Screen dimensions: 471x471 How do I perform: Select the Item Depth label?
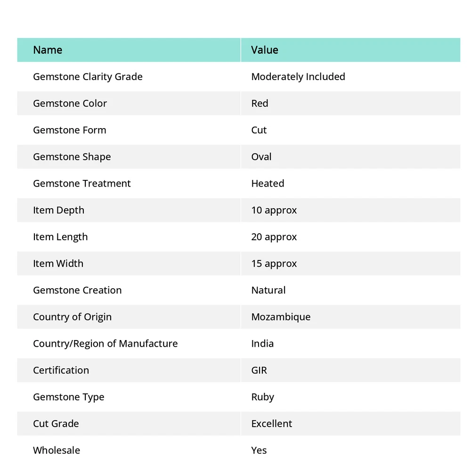click(x=58, y=210)
